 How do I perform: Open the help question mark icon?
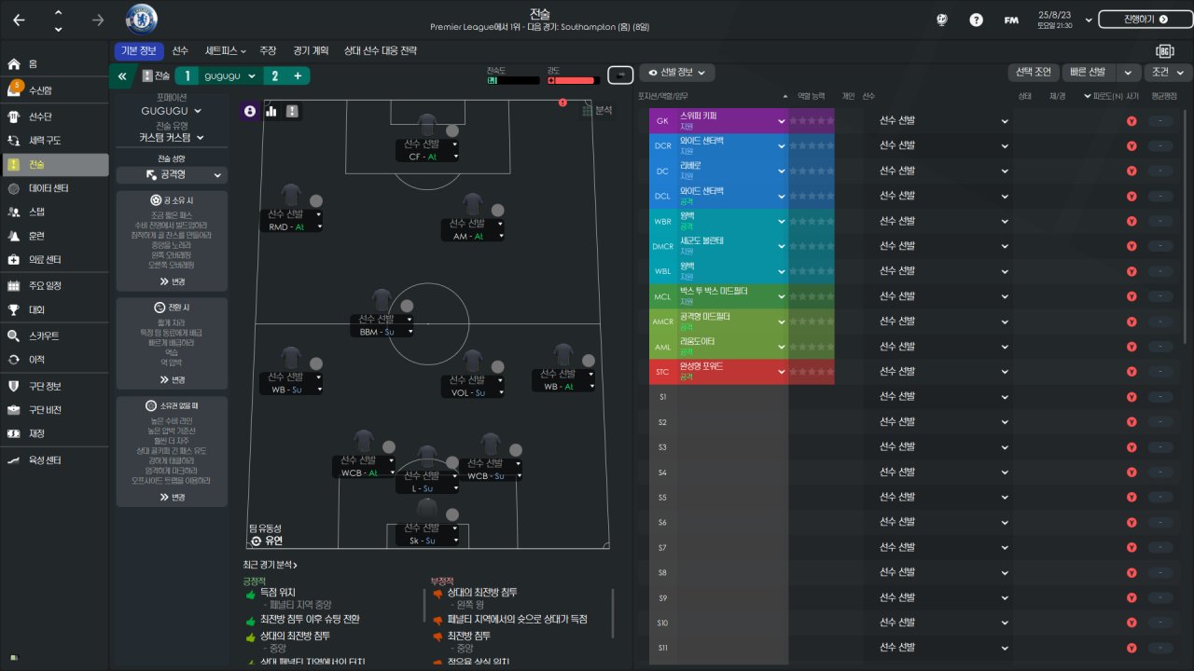tap(976, 20)
